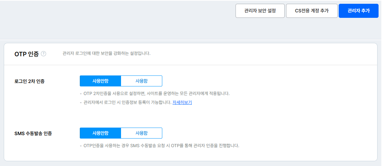Click the divider line below the OTP 인증 header
The height and width of the screenshot is (166, 382).
pyautogui.click(x=190, y=65)
